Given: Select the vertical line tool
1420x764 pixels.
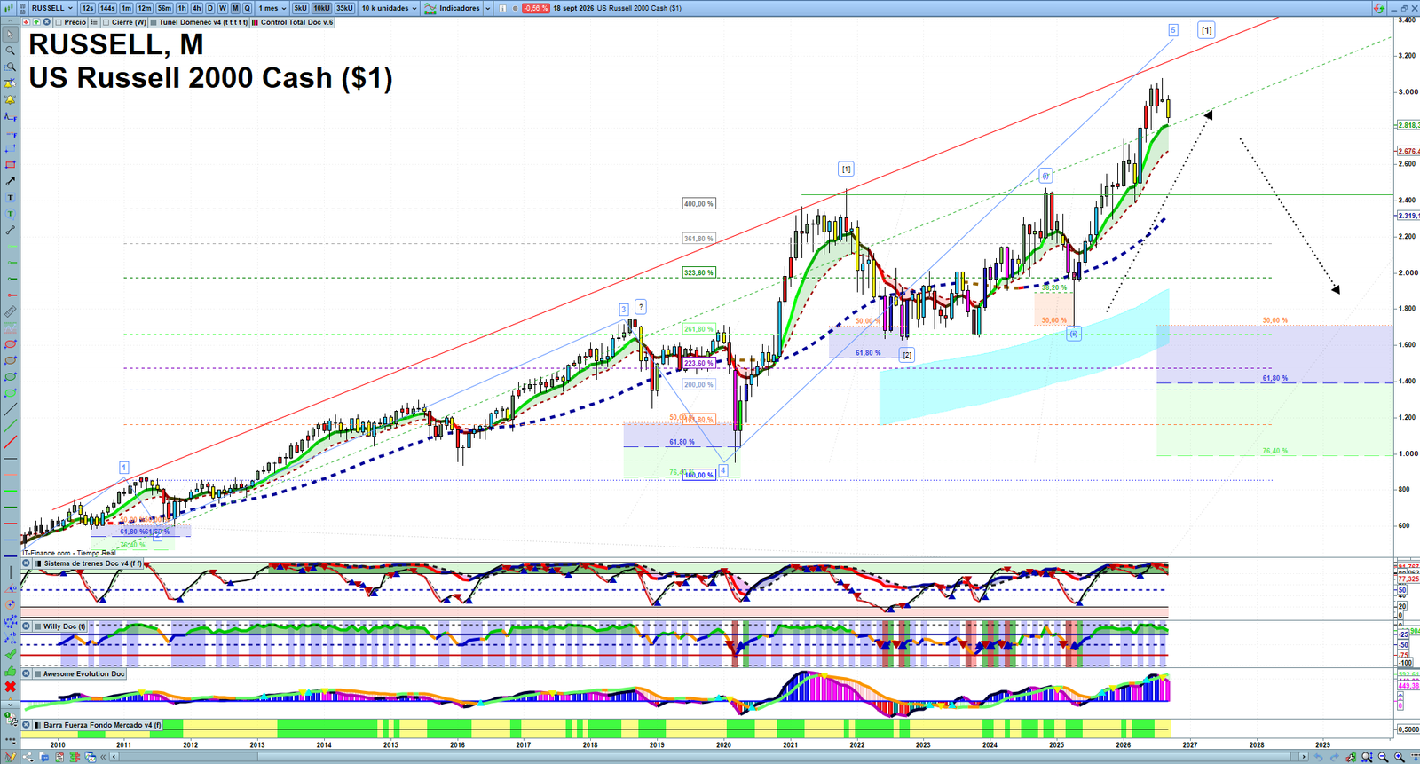Looking at the screenshot, I should pos(11,571).
